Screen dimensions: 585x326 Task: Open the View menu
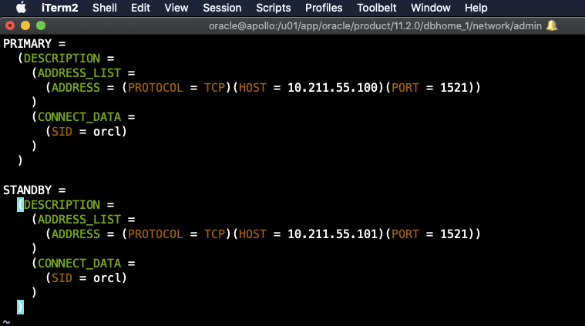pos(177,8)
